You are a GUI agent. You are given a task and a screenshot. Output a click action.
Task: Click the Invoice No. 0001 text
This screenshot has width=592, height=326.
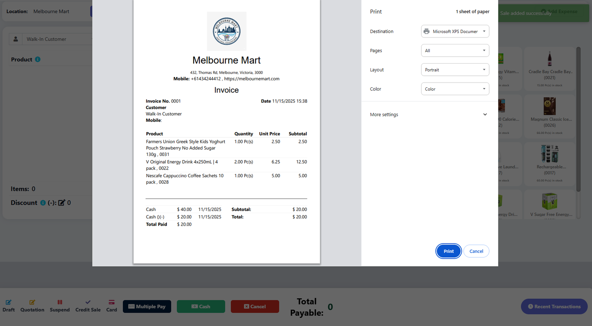pyautogui.click(x=163, y=101)
